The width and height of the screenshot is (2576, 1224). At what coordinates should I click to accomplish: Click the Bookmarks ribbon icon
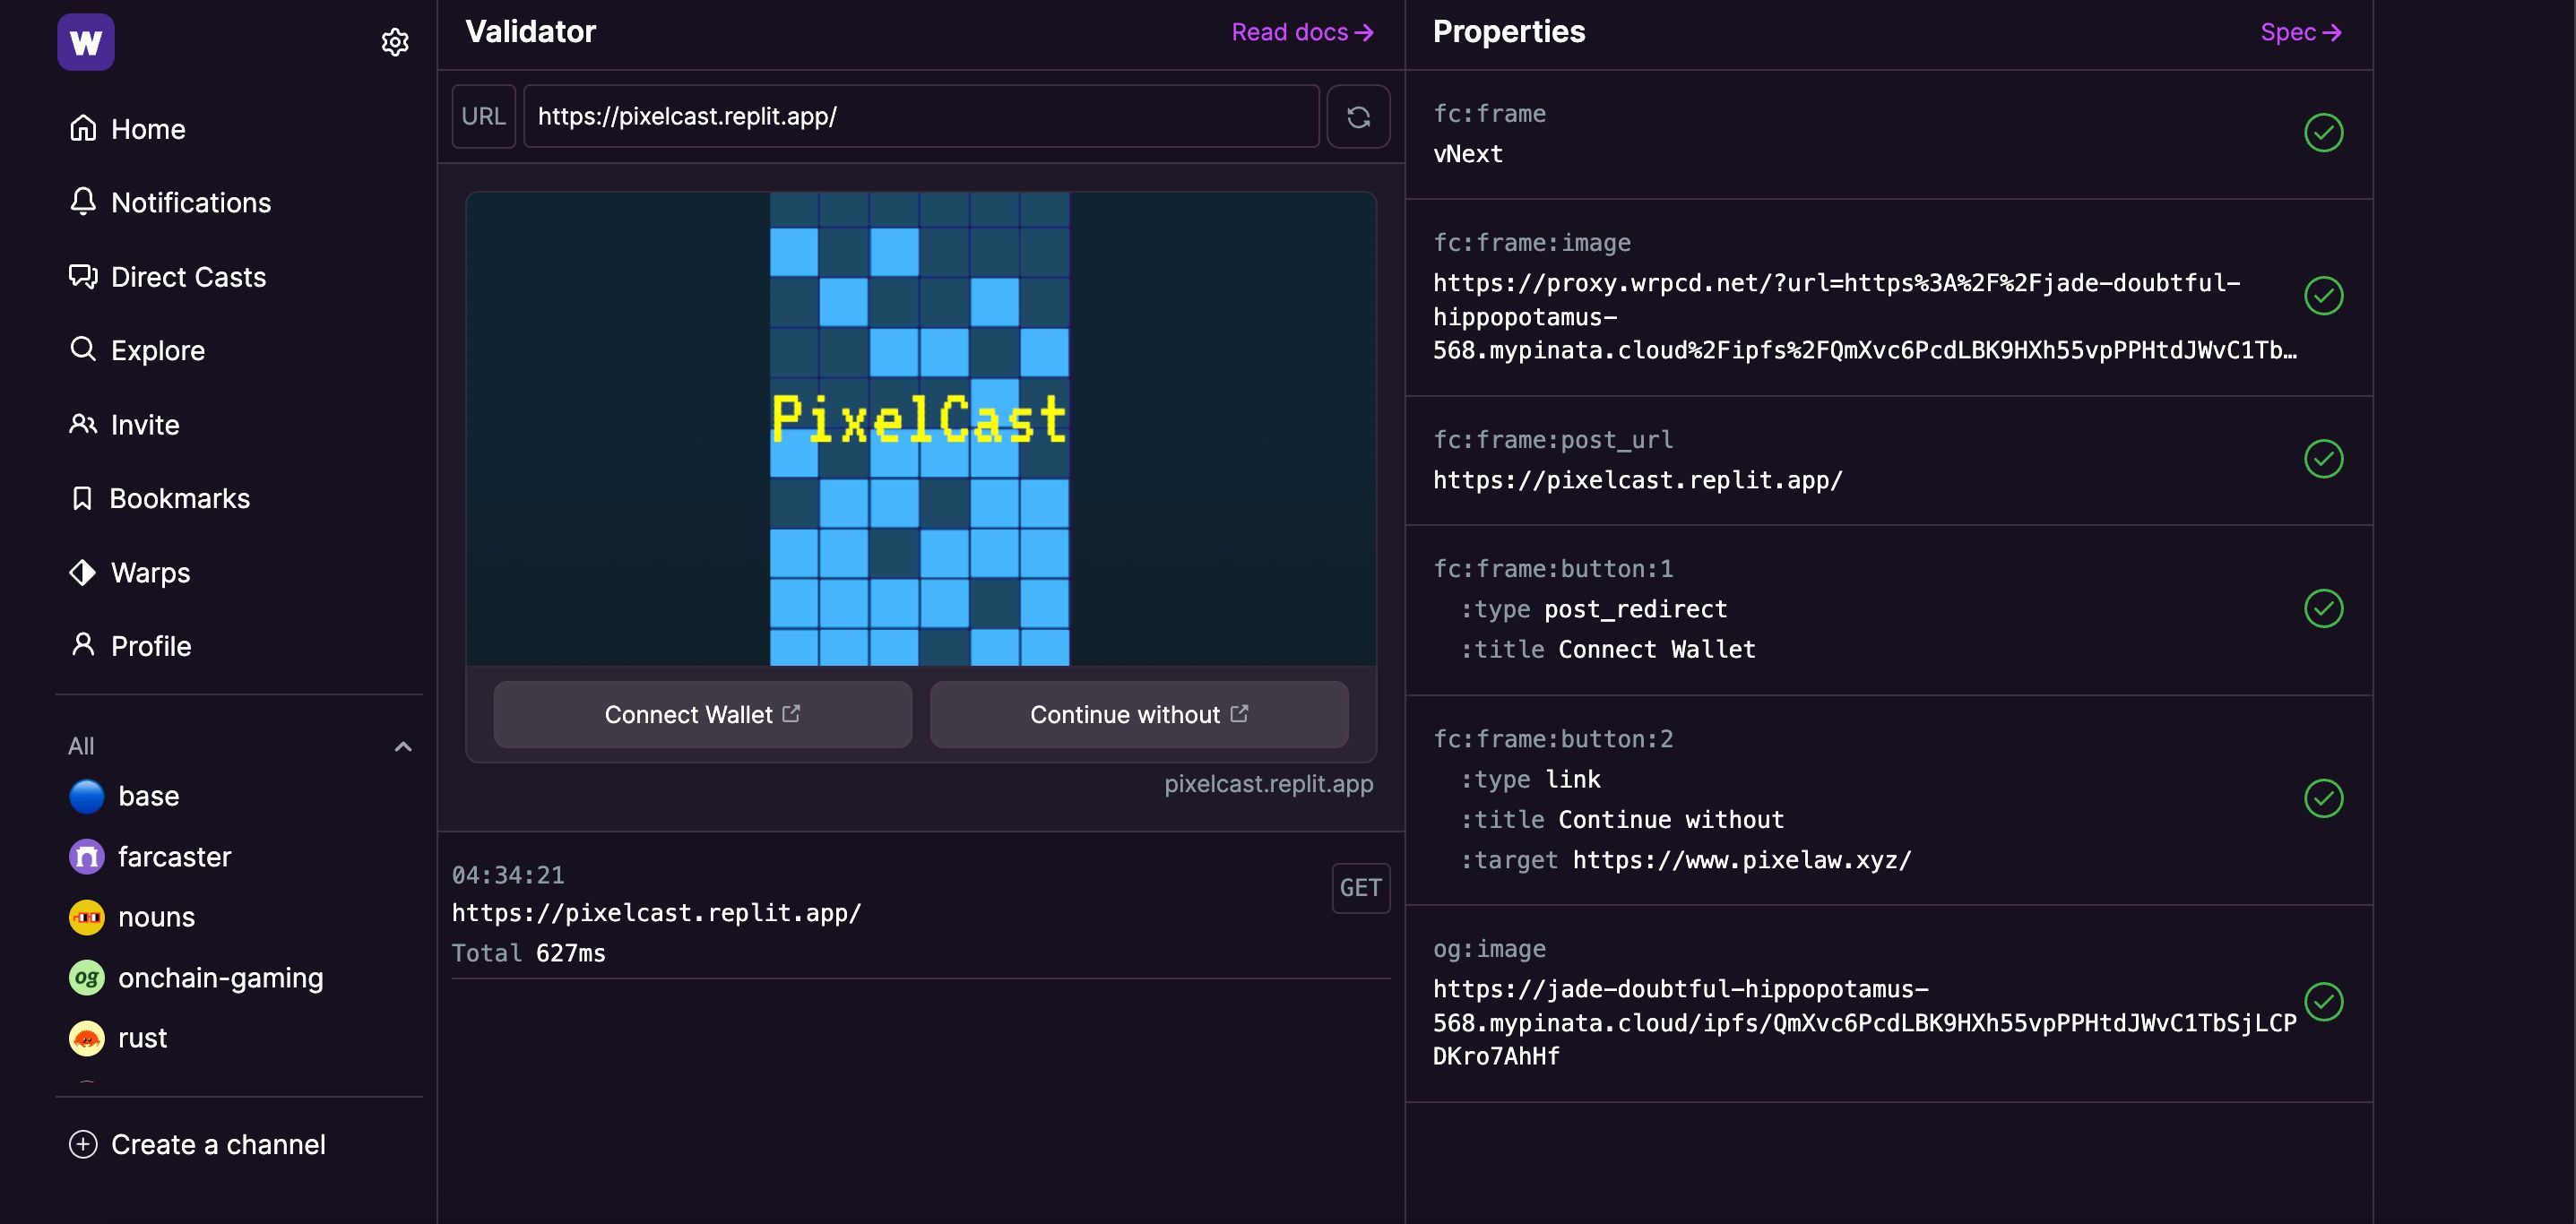[x=82, y=498]
